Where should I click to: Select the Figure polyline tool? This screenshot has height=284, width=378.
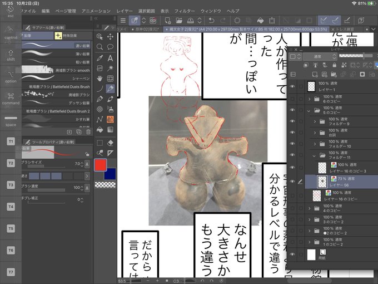100,120
